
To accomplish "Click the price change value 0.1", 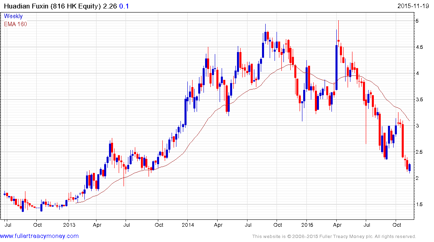I will pos(124,6).
